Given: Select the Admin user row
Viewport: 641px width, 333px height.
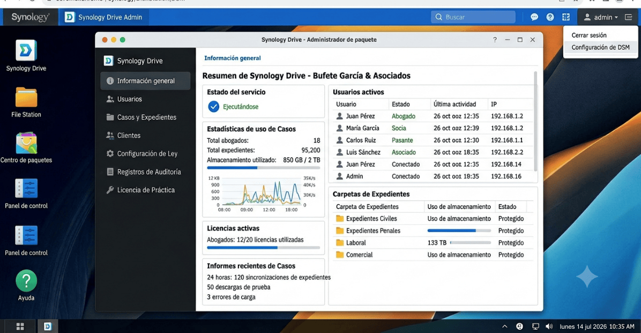Looking at the screenshot, I should tap(433, 176).
